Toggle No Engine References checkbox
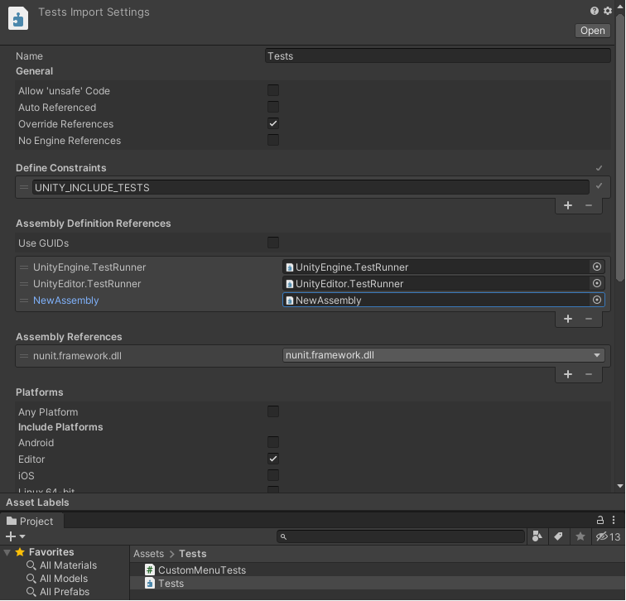This screenshot has width=626, height=601. pyautogui.click(x=273, y=140)
